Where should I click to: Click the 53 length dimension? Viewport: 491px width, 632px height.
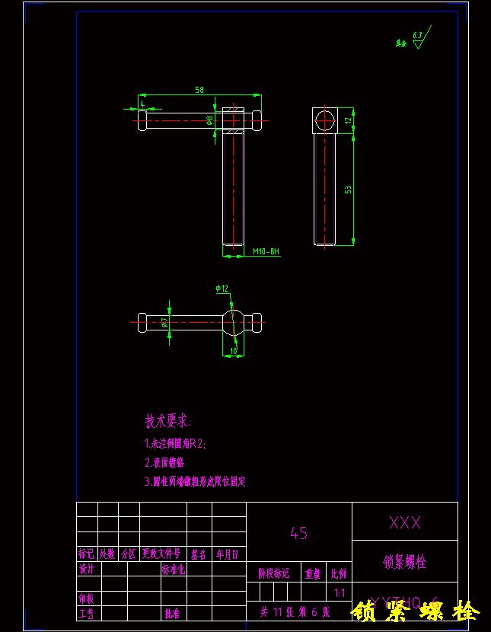[349, 189]
